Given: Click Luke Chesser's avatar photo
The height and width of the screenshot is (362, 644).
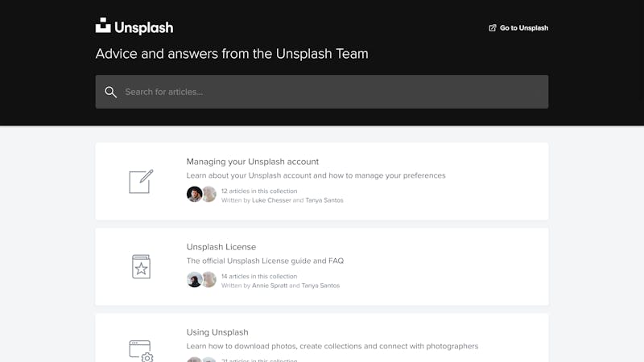Looking at the screenshot, I should [x=194, y=194].
